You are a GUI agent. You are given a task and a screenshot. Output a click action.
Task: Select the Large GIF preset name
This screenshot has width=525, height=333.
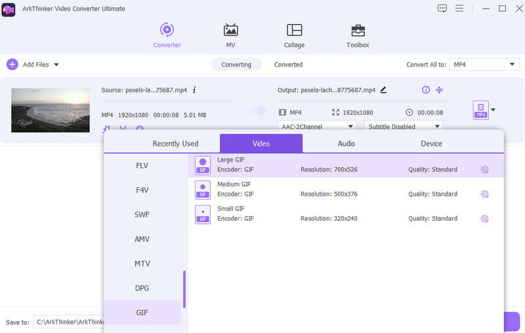pos(231,160)
